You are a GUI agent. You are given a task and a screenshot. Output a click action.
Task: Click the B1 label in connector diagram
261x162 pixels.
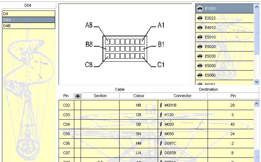(x=161, y=44)
